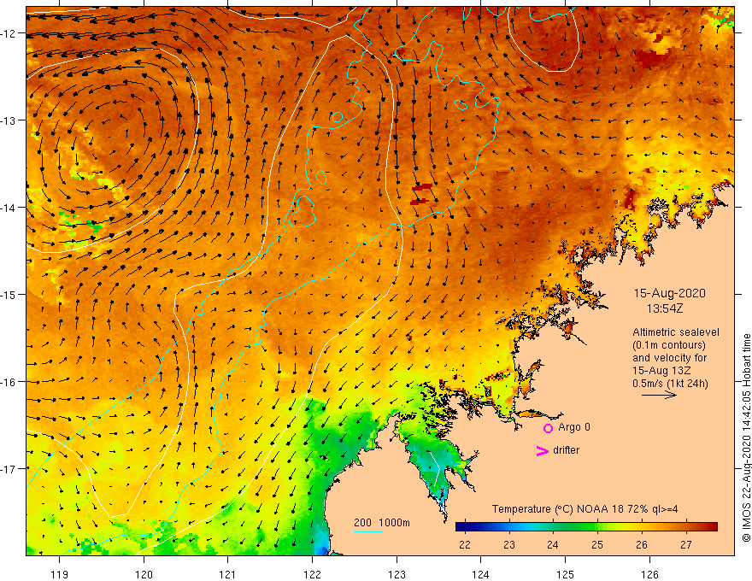Click the '200 1000m' depth label
The height and width of the screenshot is (581, 752).
coord(382,523)
